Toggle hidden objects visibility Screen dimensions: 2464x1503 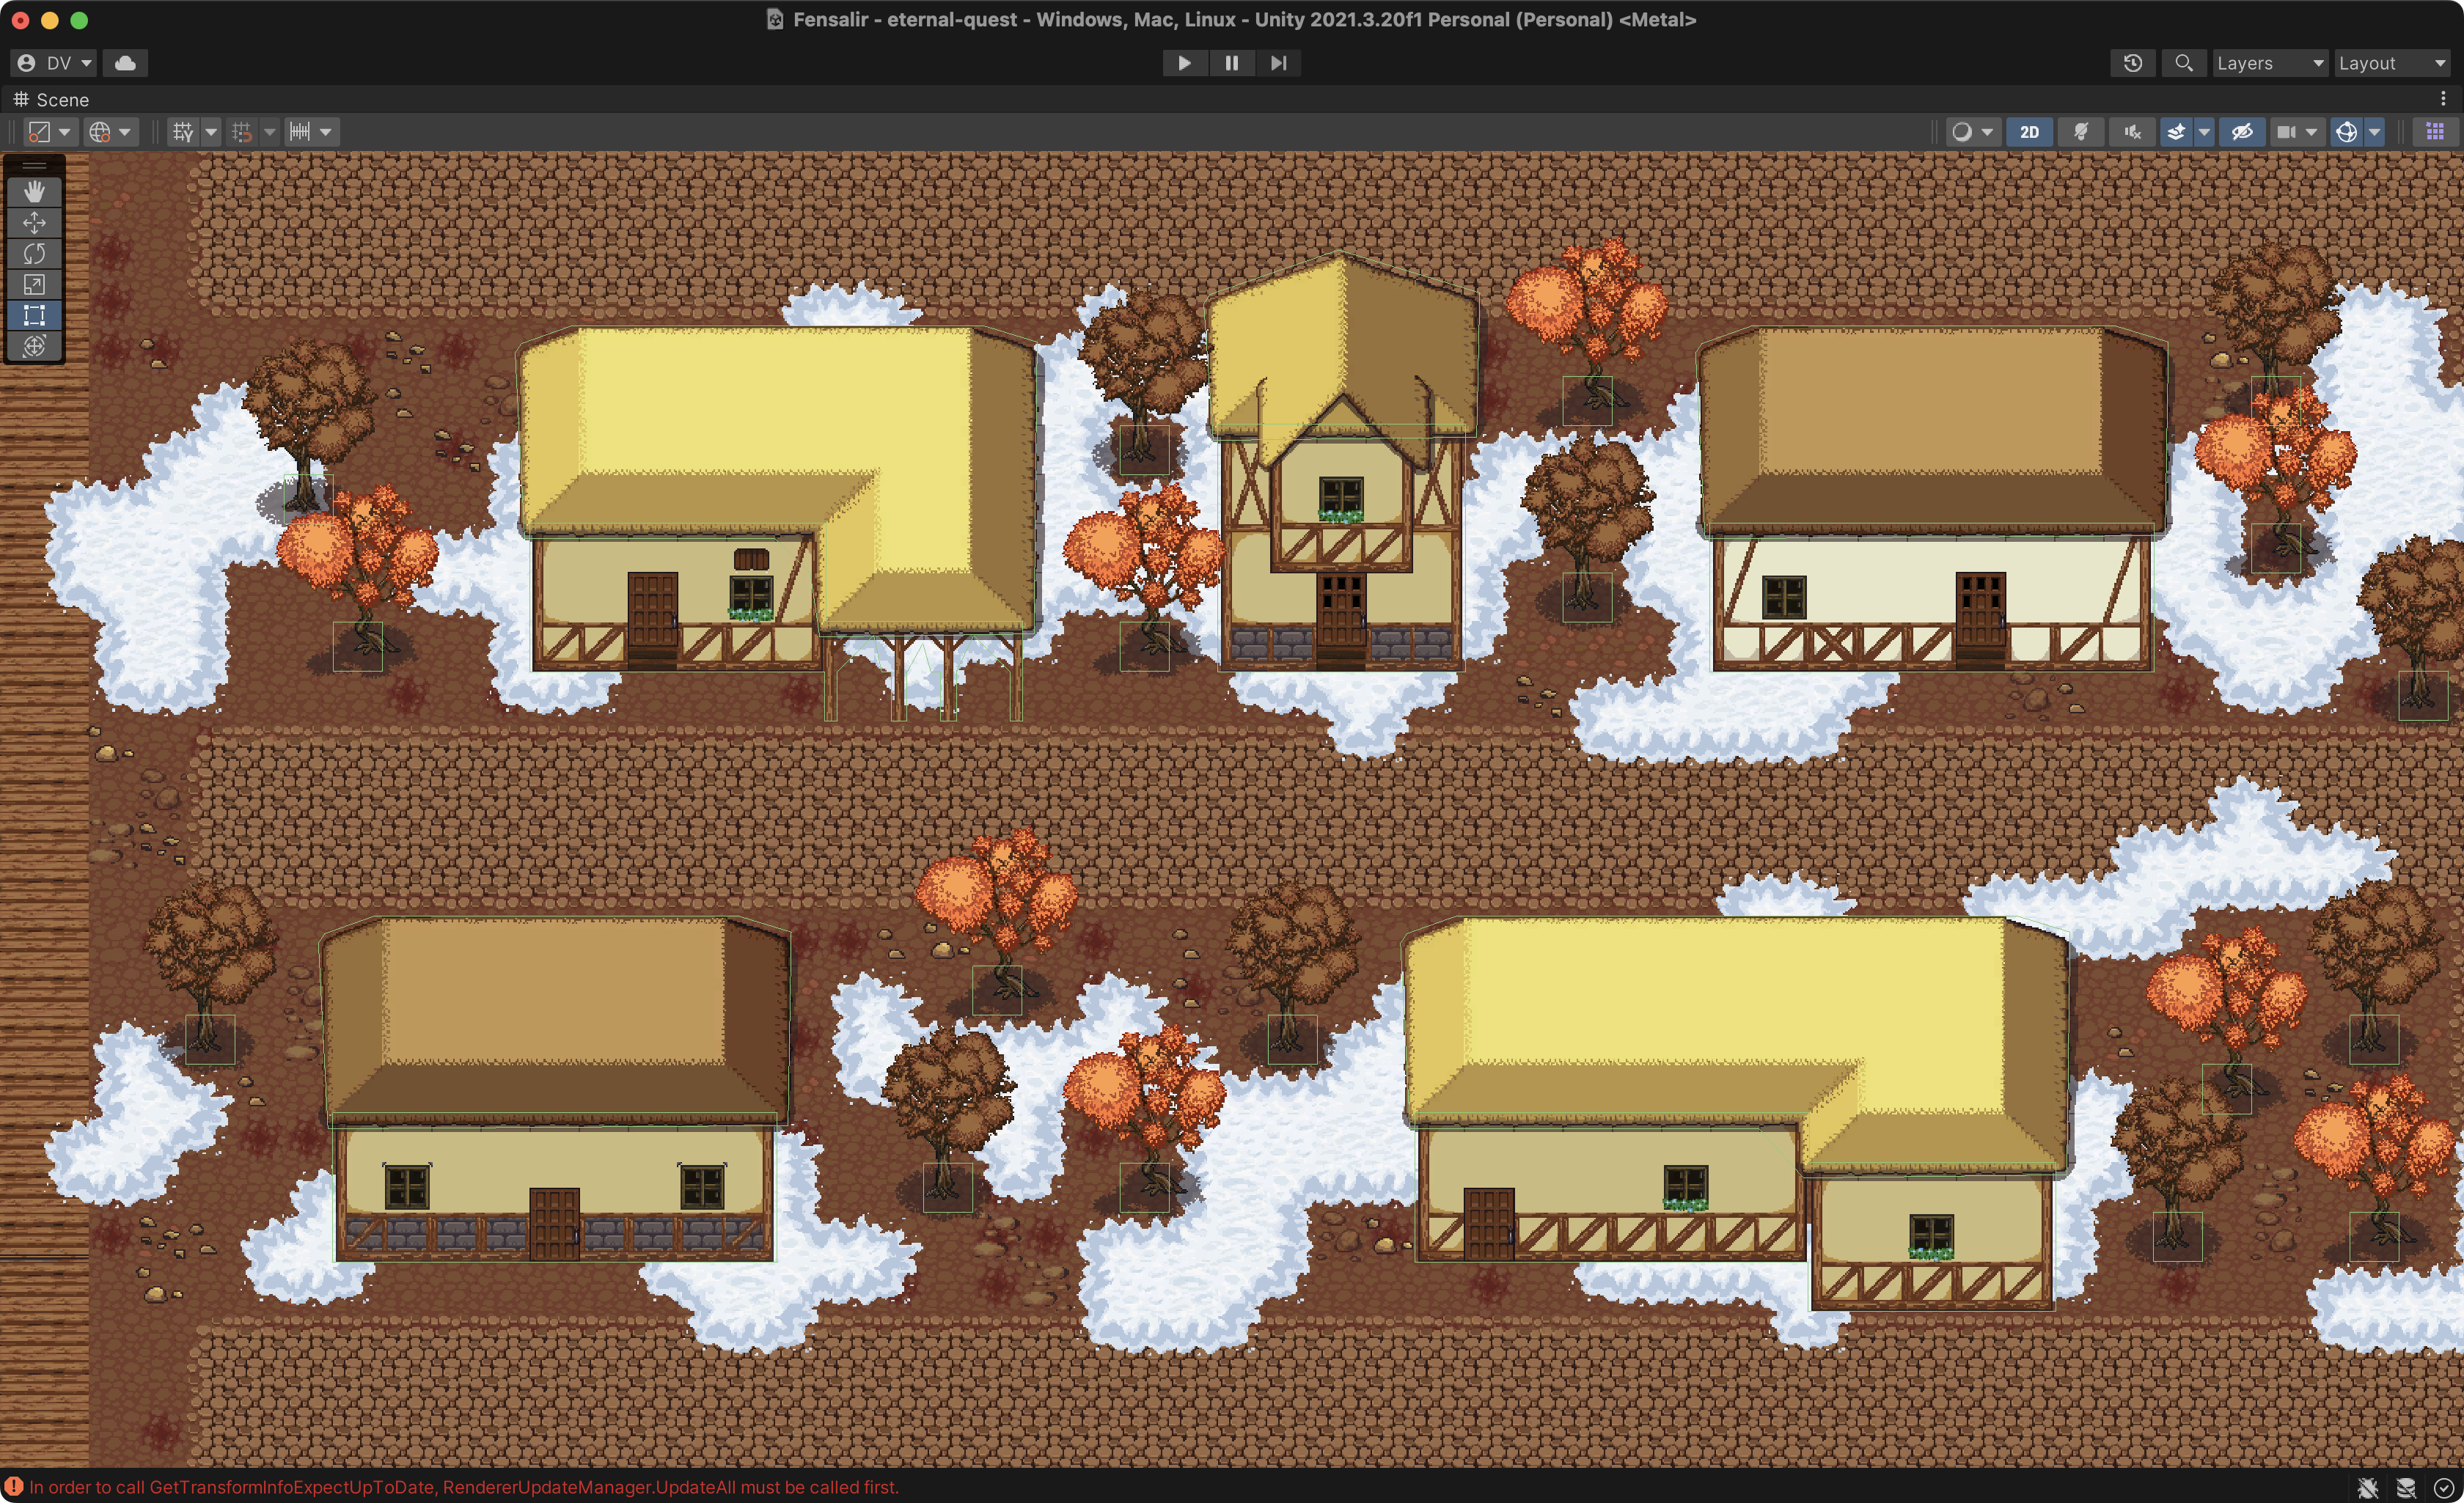(x=2242, y=132)
